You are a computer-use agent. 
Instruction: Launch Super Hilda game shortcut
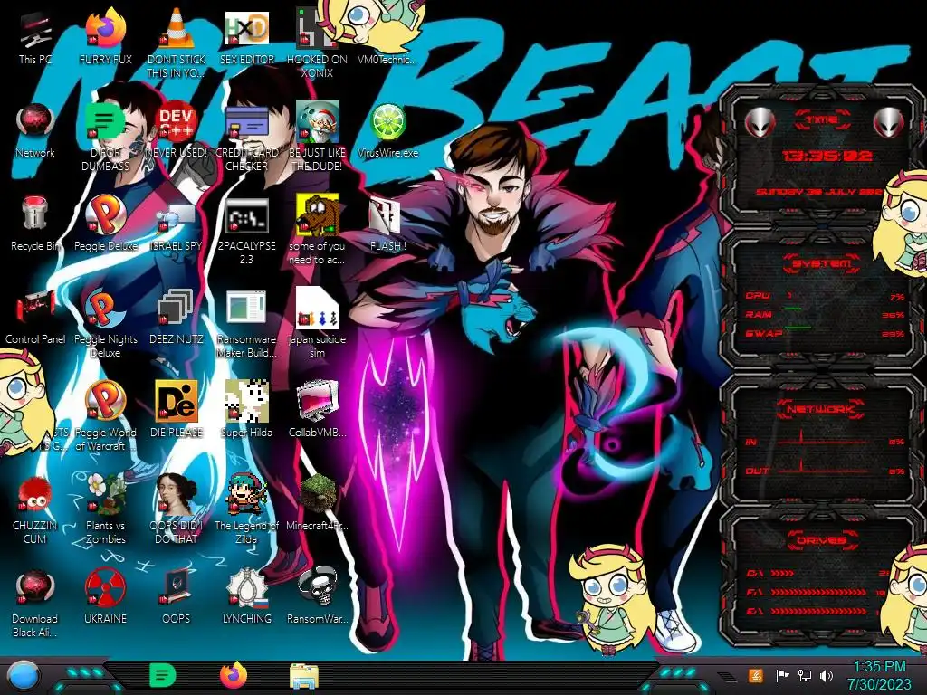pyautogui.click(x=246, y=410)
